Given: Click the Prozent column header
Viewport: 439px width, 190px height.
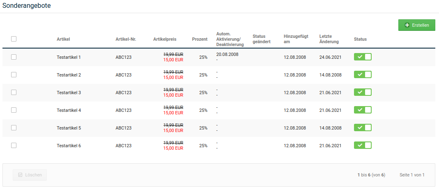Looking at the screenshot, I should click(x=200, y=39).
